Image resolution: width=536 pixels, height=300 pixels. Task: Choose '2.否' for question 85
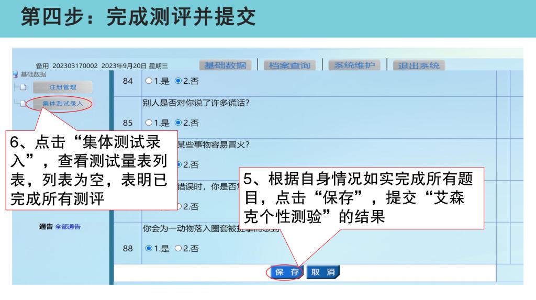coord(178,123)
